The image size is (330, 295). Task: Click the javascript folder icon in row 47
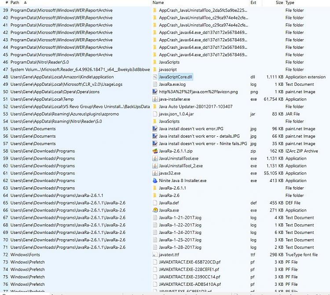pyautogui.click(x=155, y=69)
